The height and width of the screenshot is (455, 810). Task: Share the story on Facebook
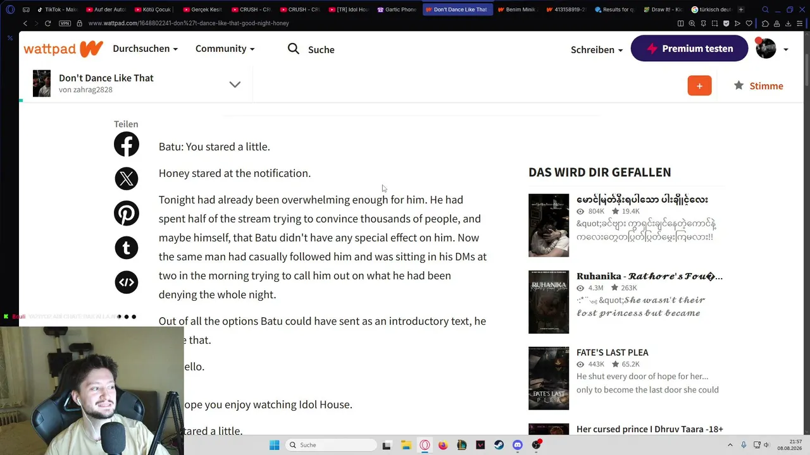[x=127, y=145]
